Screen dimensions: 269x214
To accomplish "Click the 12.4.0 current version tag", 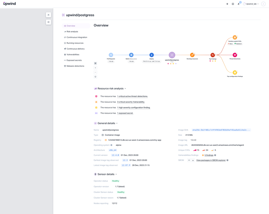I will click(x=115, y=155).
